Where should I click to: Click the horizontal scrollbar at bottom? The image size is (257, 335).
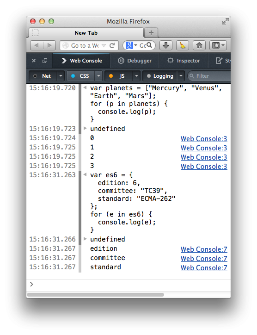click(x=95, y=295)
